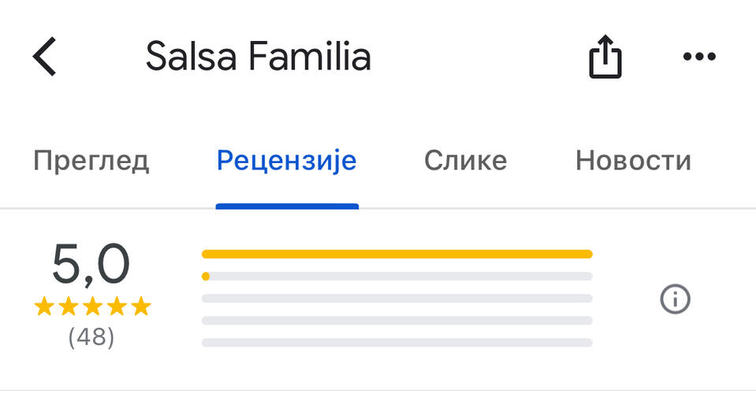The width and height of the screenshot is (756, 394).
Task: Click the fifth yellow rating star
Action: tap(140, 307)
